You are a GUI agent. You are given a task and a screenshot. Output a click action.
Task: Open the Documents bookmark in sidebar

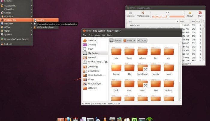(x=95, y=71)
